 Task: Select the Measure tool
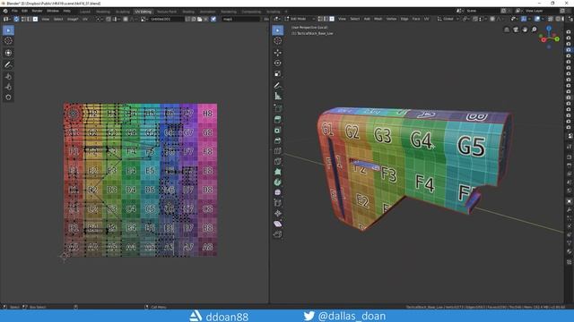278,96
